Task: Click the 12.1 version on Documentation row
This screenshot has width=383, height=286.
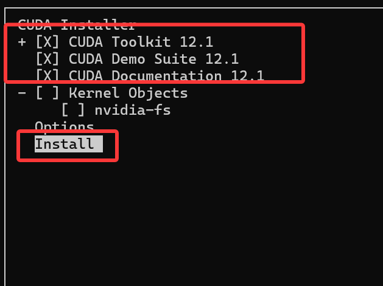Action: coord(247,75)
